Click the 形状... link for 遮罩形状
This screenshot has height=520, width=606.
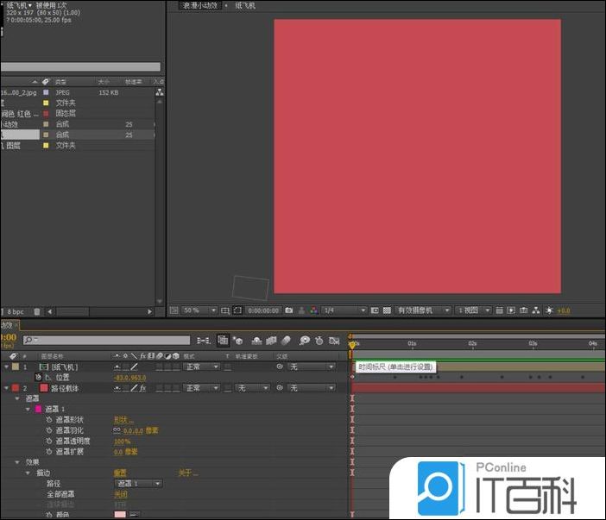click(123, 420)
